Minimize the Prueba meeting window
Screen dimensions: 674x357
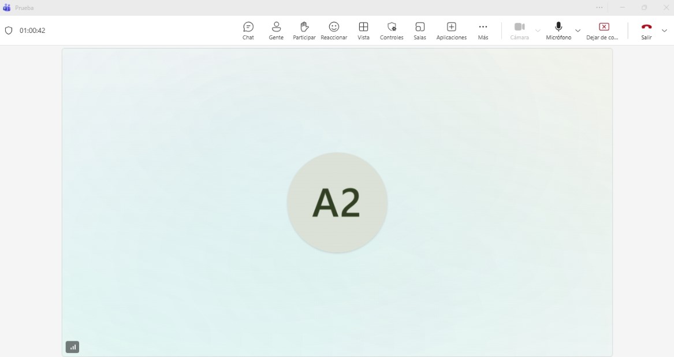(x=622, y=8)
